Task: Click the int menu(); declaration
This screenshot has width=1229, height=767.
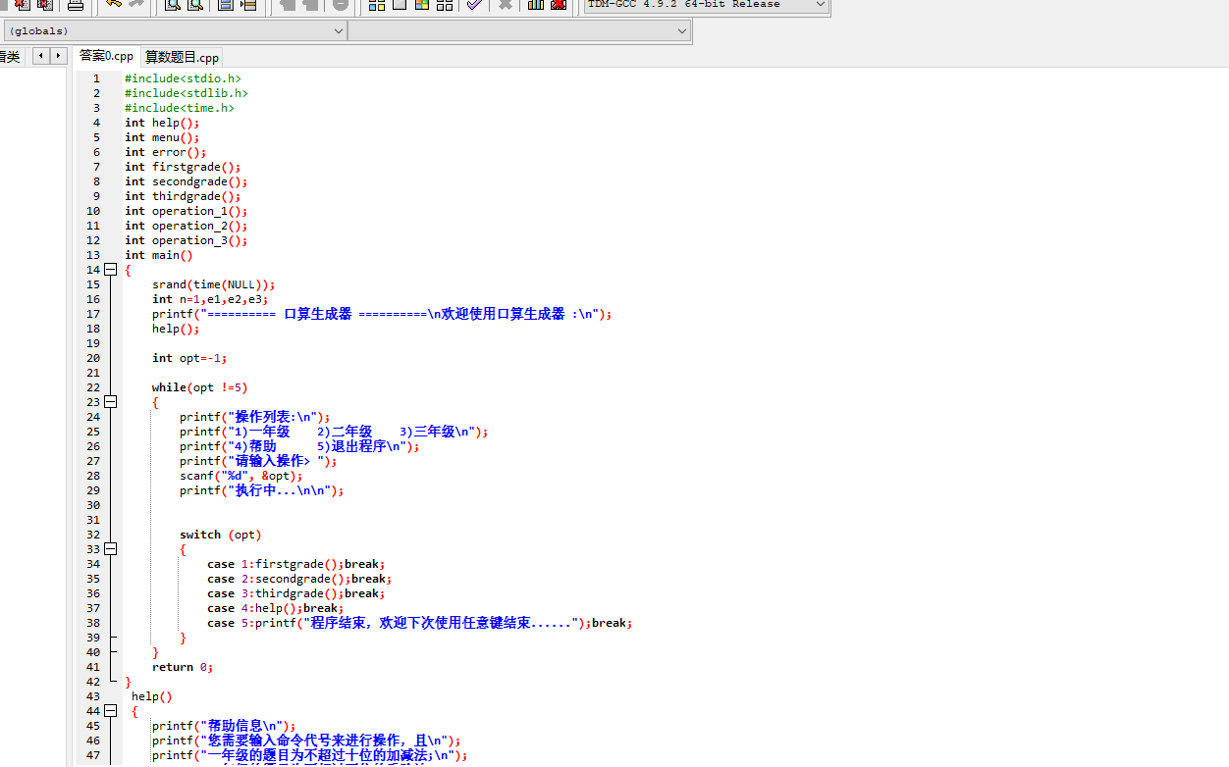Action: coord(162,137)
